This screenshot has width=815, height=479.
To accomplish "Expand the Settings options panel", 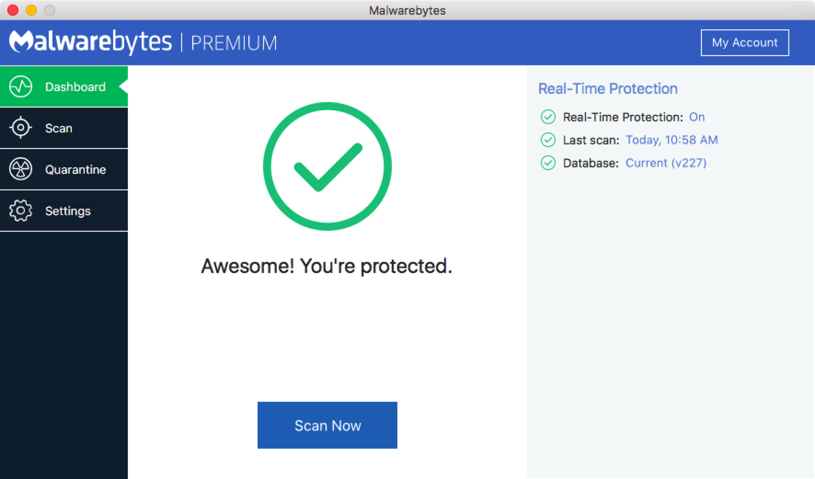I will click(x=65, y=210).
